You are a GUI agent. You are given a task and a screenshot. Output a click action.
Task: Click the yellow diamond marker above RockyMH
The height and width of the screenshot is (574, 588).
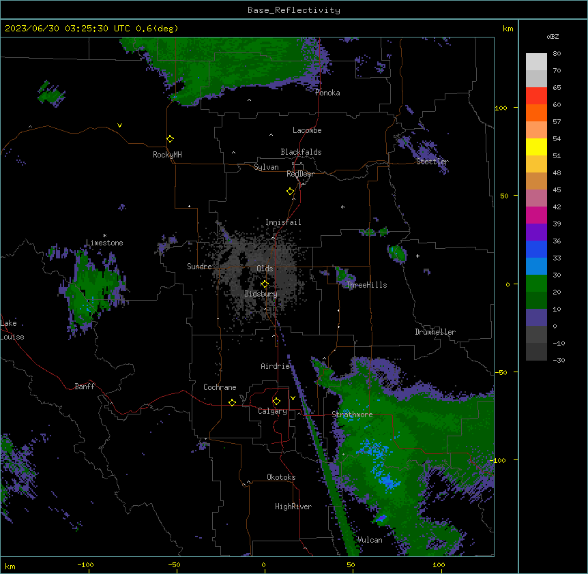point(170,139)
